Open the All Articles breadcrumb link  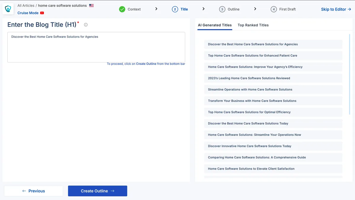tap(26, 6)
